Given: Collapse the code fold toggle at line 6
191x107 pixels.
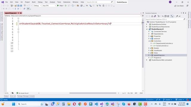Looking at the screenshot, I should pos(19,32).
